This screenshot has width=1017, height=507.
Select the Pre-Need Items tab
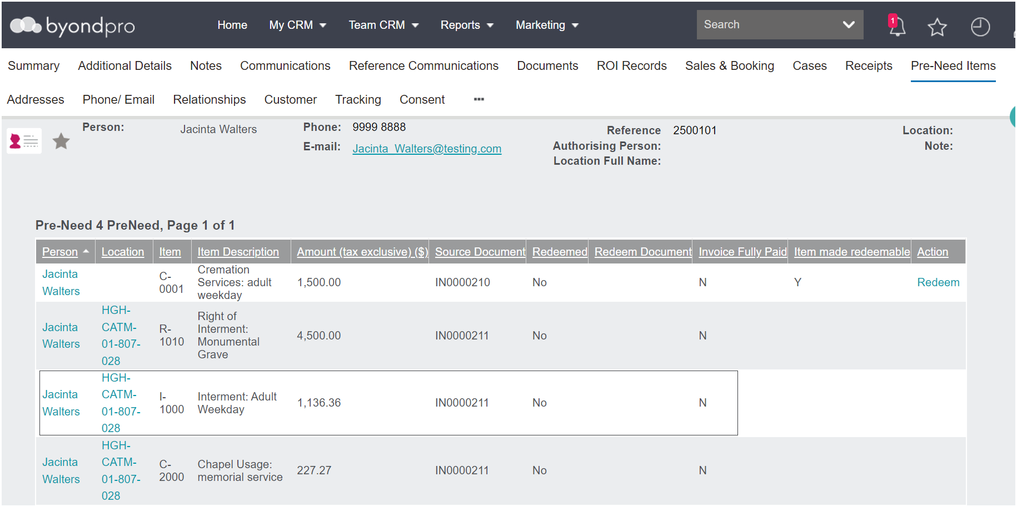(x=953, y=65)
